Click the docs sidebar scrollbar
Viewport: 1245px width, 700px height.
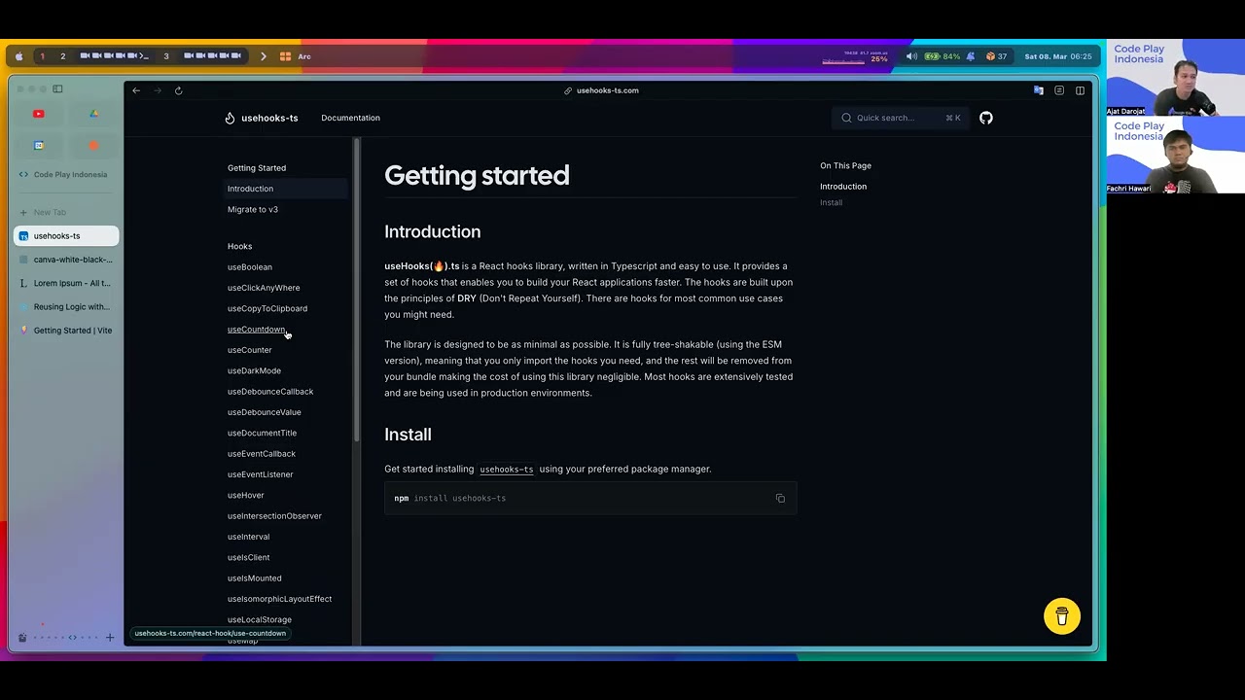pyautogui.click(x=357, y=289)
